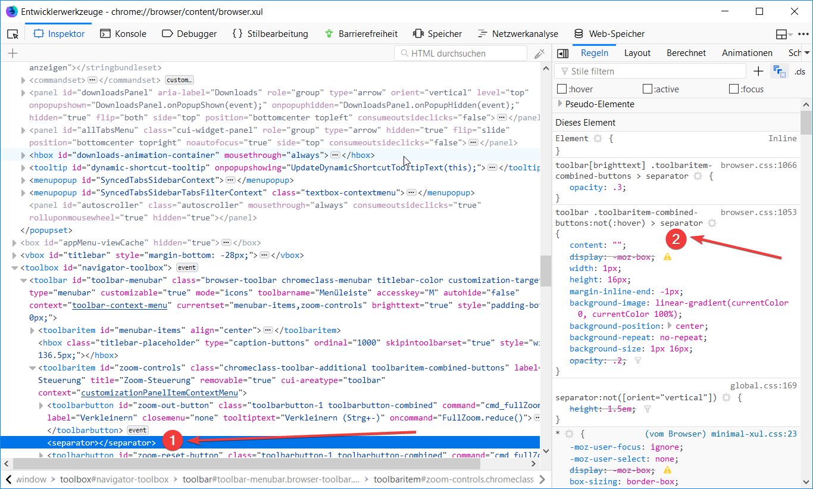The height and width of the screenshot is (489, 813).
Task: Click the plus icon to create new node
Action: (12, 54)
